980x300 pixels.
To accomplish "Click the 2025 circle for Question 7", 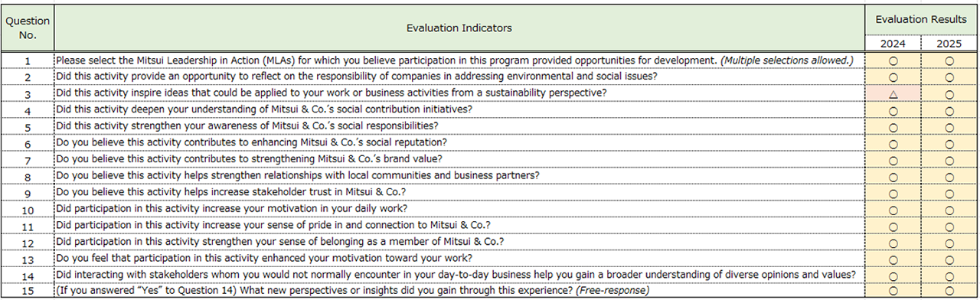I will (x=949, y=159).
